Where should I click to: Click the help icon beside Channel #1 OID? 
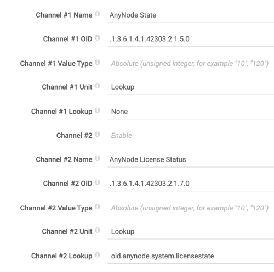(x=98, y=38)
